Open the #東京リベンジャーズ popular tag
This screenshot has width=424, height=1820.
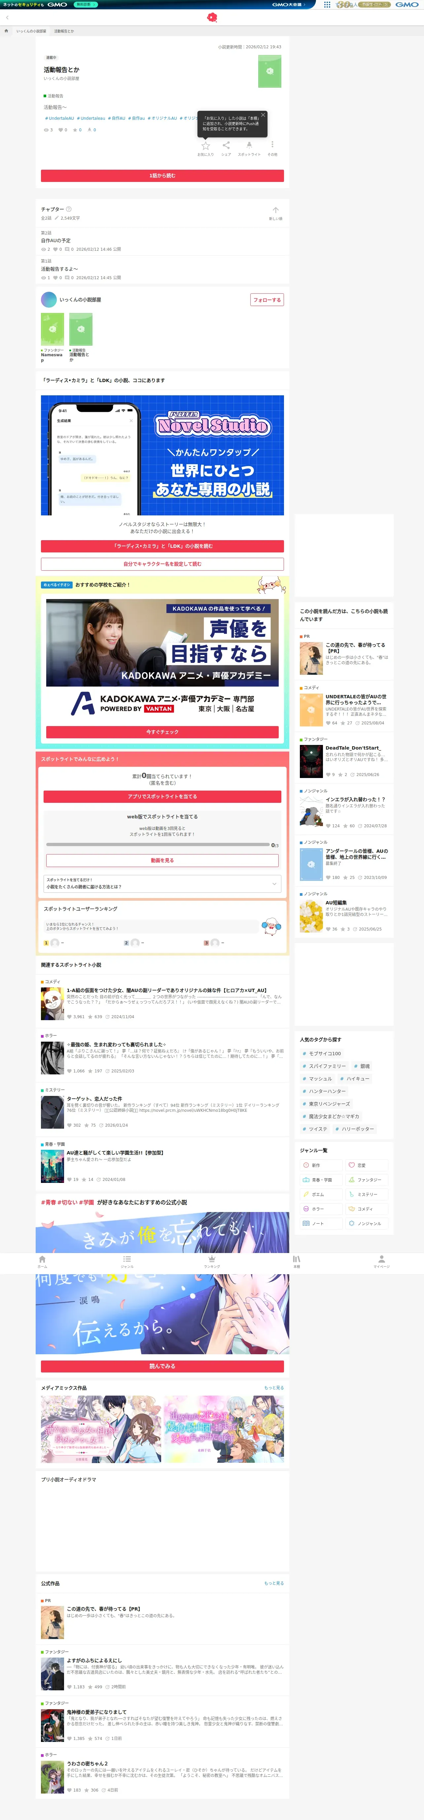coord(327,1104)
